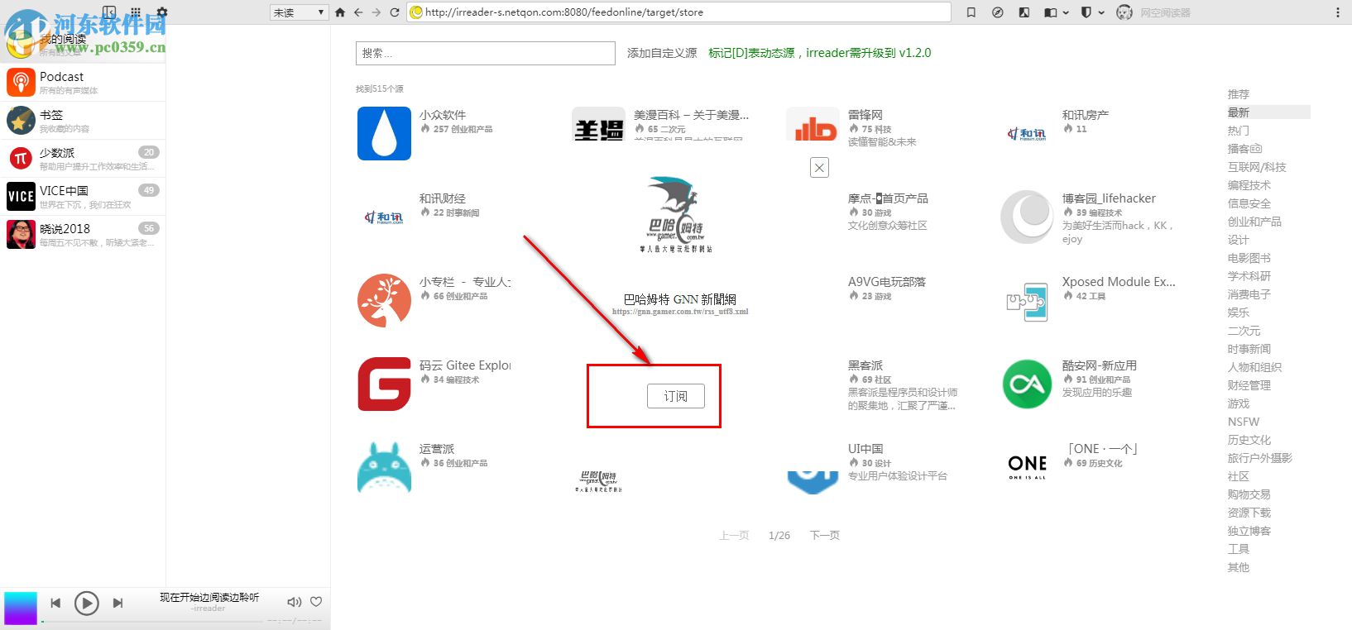
Task: Click the compass icon in the toolbar
Action: [998, 12]
